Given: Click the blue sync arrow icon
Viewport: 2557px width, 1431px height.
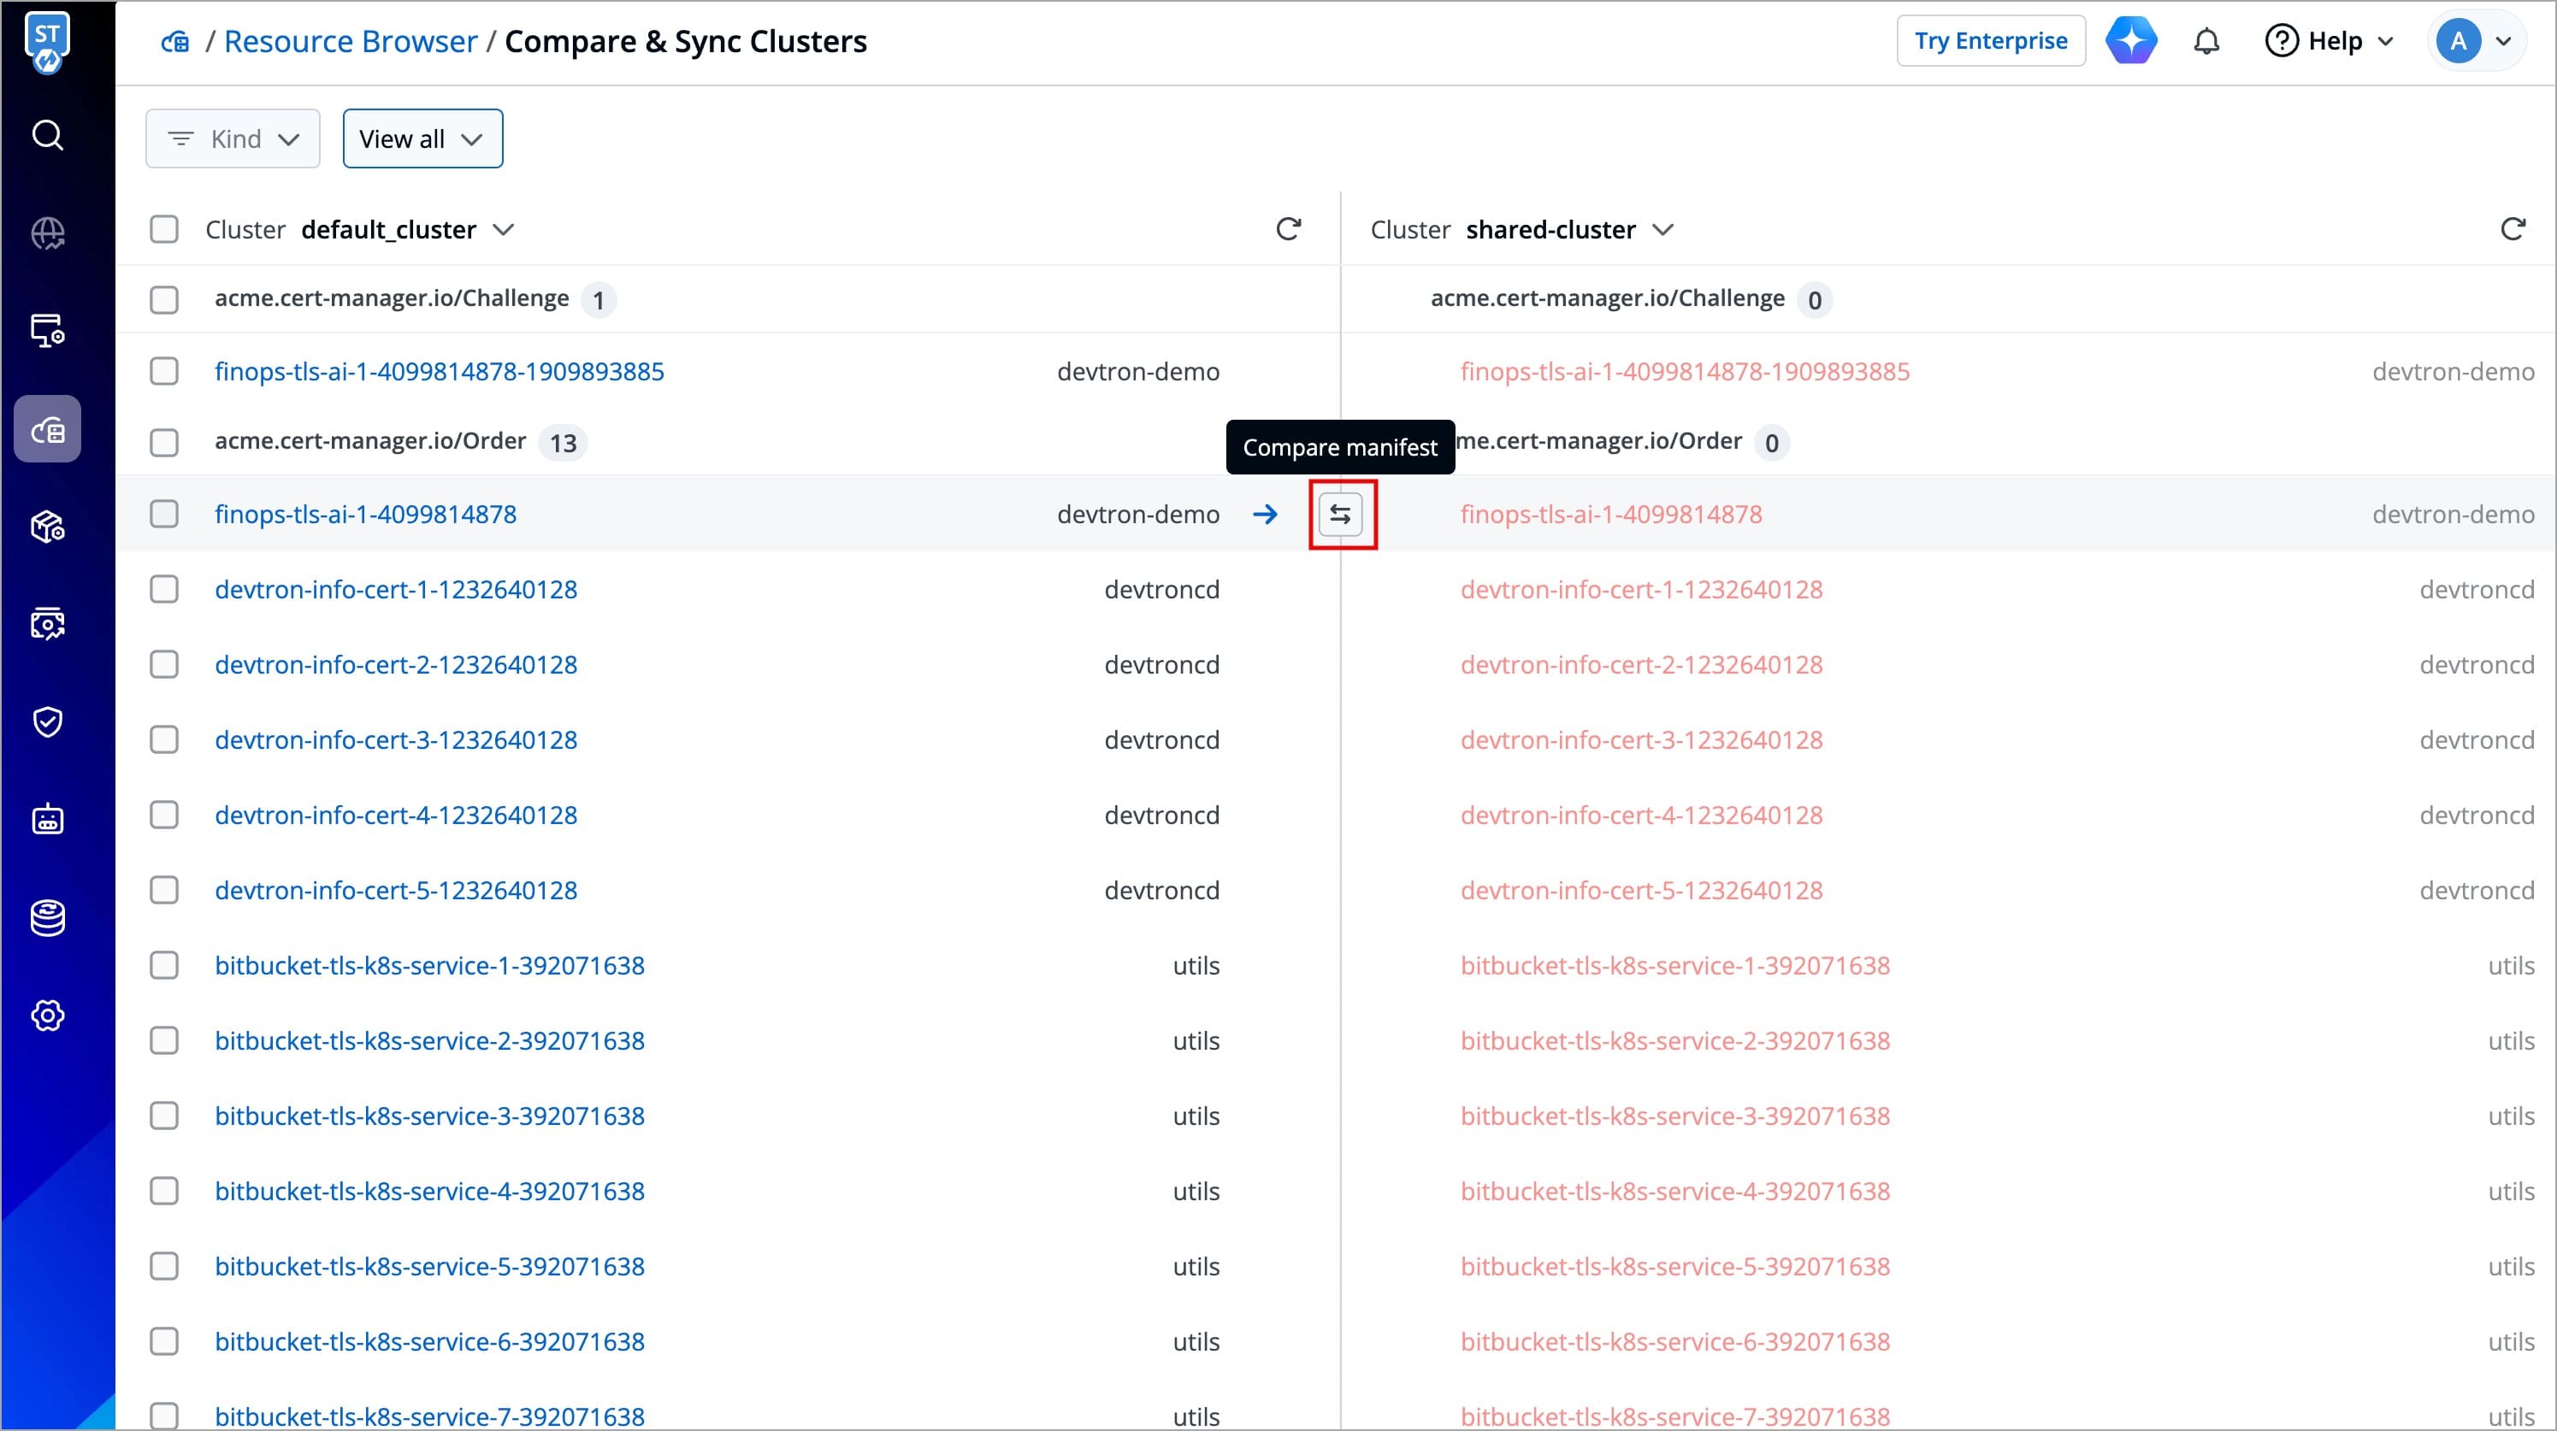Looking at the screenshot, I should pyautogui.click(x=1265, y=514).
